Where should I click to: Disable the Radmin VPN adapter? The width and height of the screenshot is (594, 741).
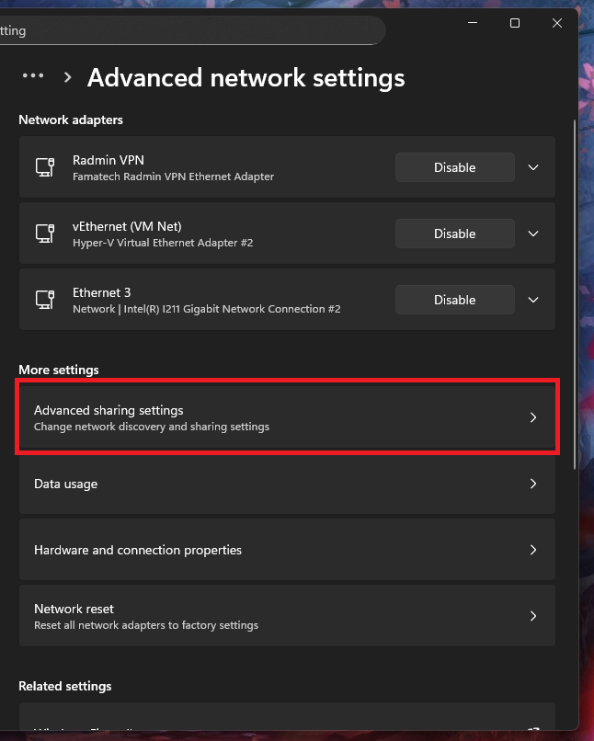tap(454, 167)
